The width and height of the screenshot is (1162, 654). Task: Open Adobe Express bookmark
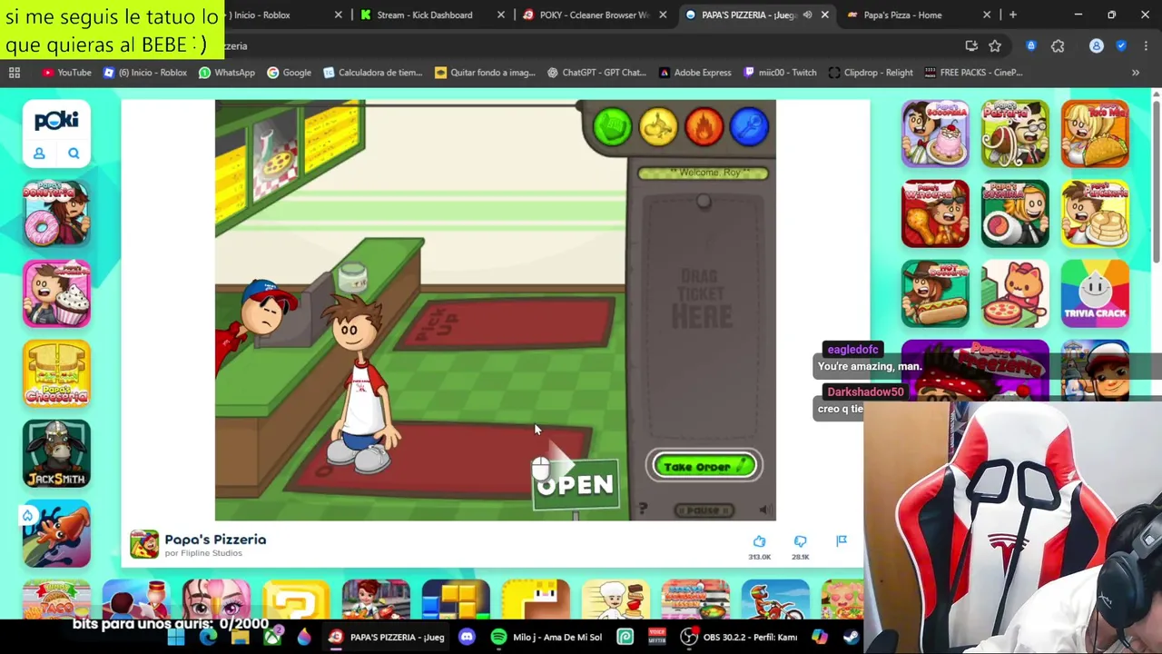(695, 73)
